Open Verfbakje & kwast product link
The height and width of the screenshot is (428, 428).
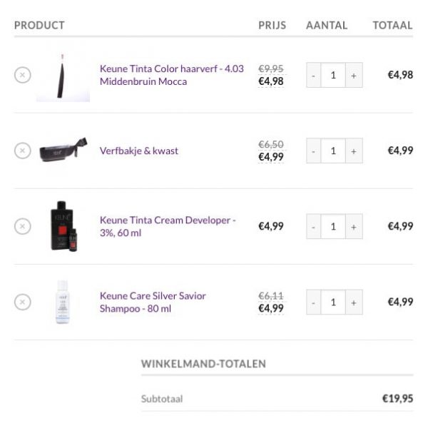[x=139, y=151]
